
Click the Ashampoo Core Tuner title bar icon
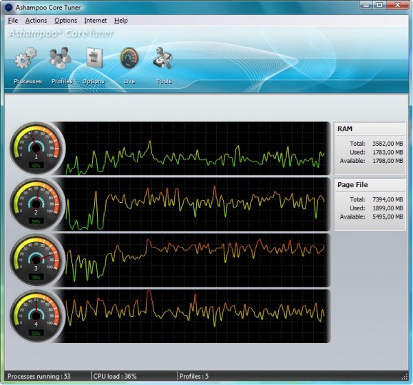(8, 7)
